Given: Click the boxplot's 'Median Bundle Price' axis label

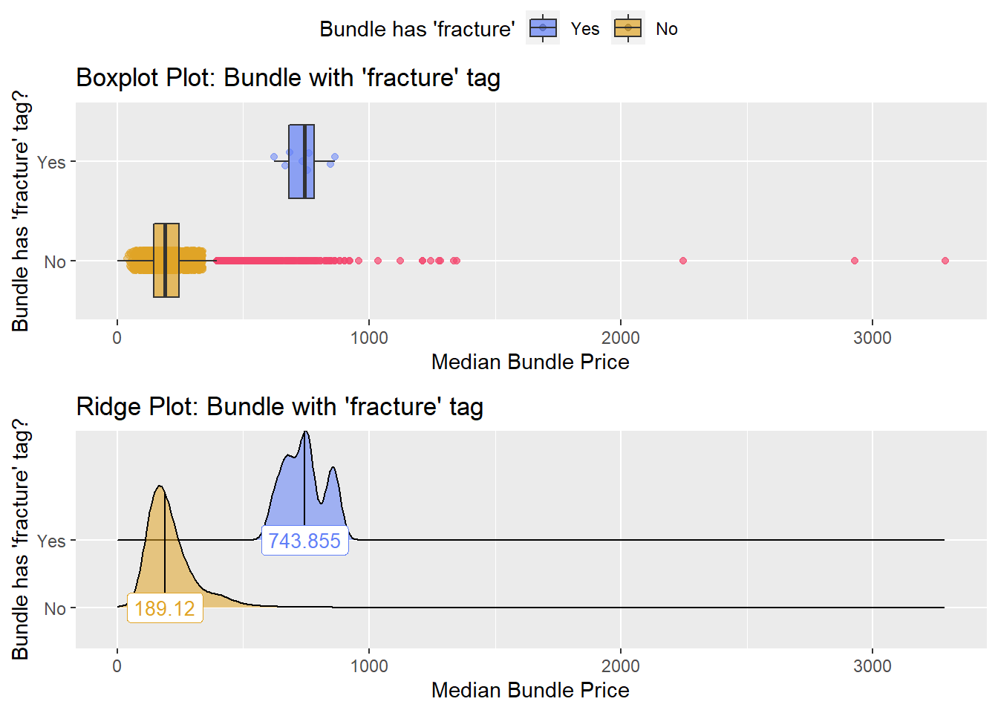Looking at the screenshot, I should pyautogui.click(x=530, y=362).
